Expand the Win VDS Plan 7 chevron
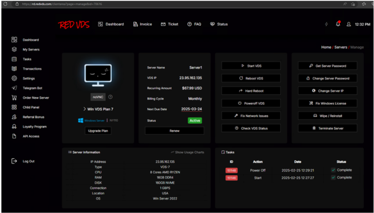 [x=84, y=109]
